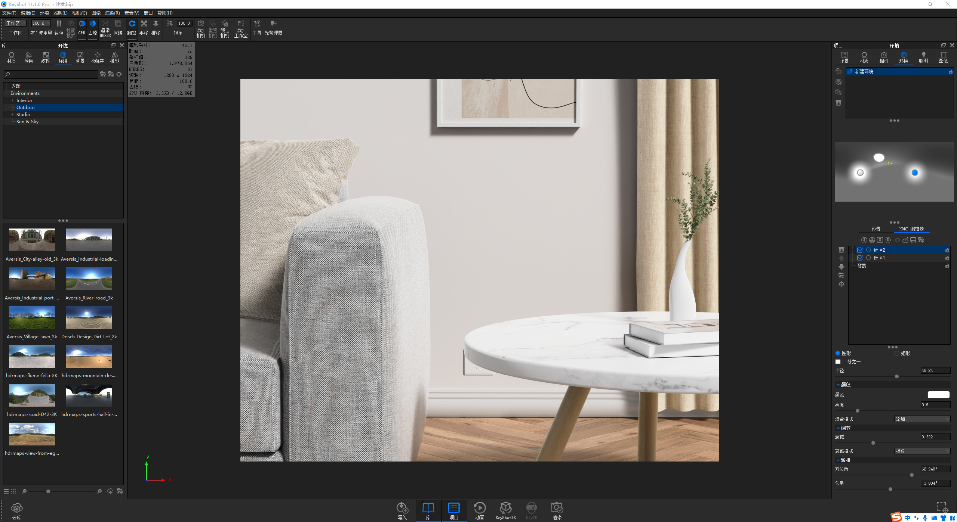This screenshot has width=957, height=522.
Task: Select the 圆形 circular radio button
Action: tap(838, 353)
